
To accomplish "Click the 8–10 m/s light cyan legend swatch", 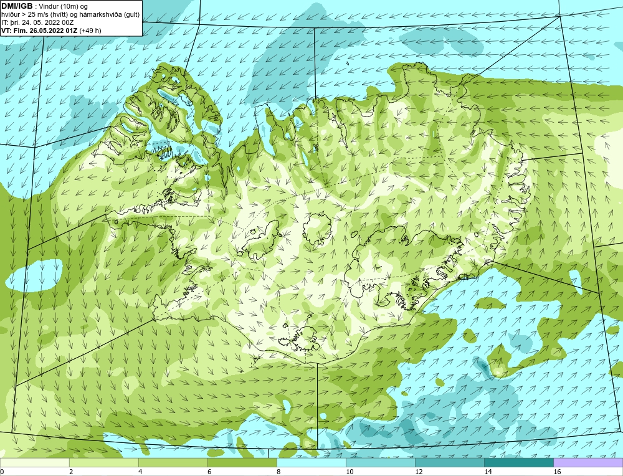I will pyautogui.click(x=311, y=463).
